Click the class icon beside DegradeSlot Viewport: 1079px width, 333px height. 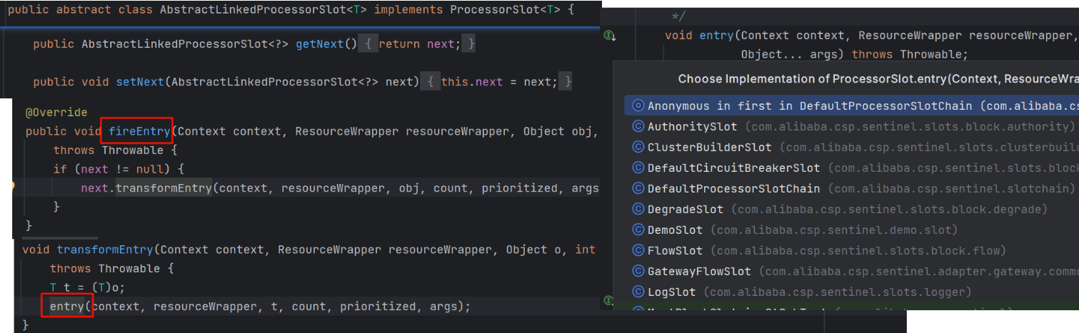[638, 210]
